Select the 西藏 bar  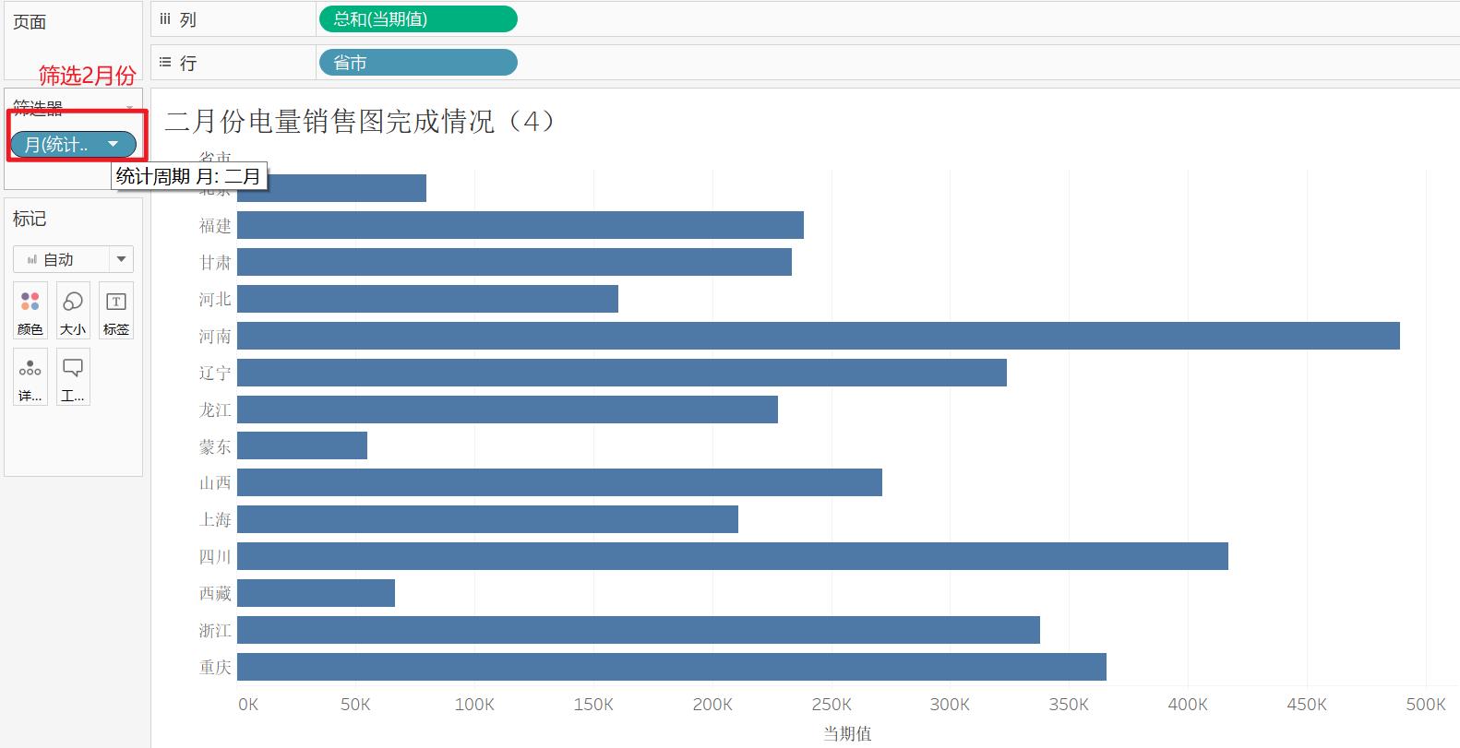point(316,593)
